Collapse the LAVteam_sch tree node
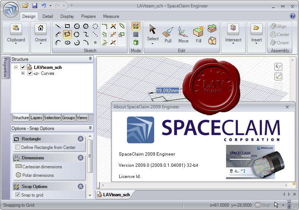The width and height of the screenshot is (299, 210). point(16,67)
